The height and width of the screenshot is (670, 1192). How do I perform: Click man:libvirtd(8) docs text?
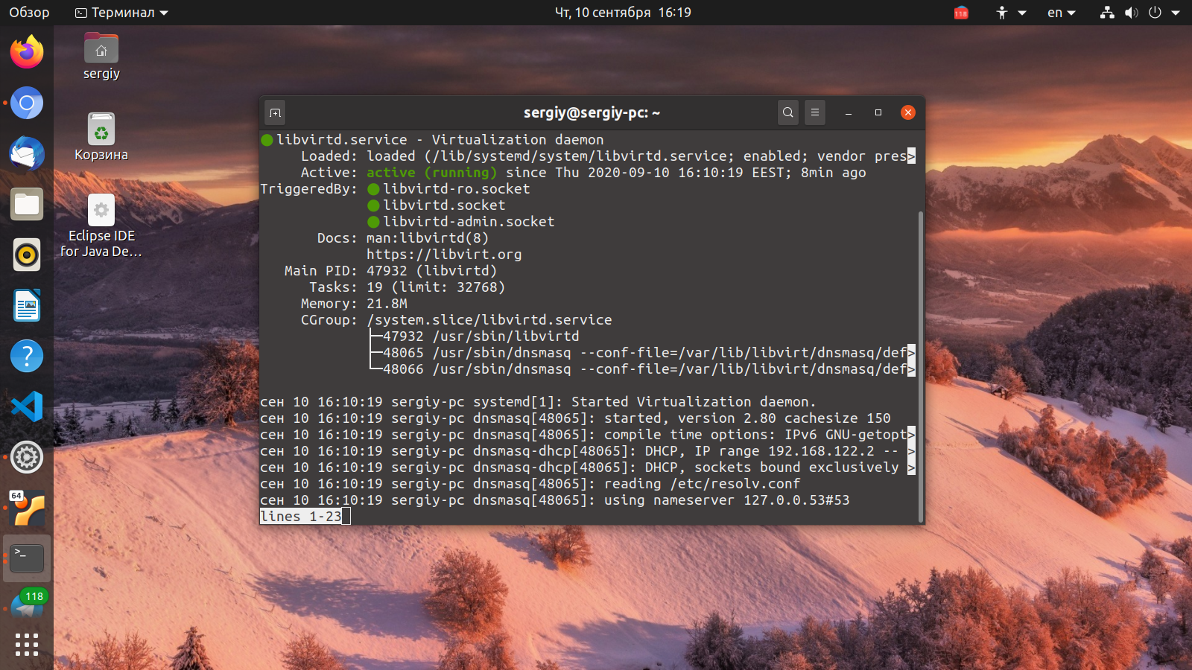coord(428,238)
